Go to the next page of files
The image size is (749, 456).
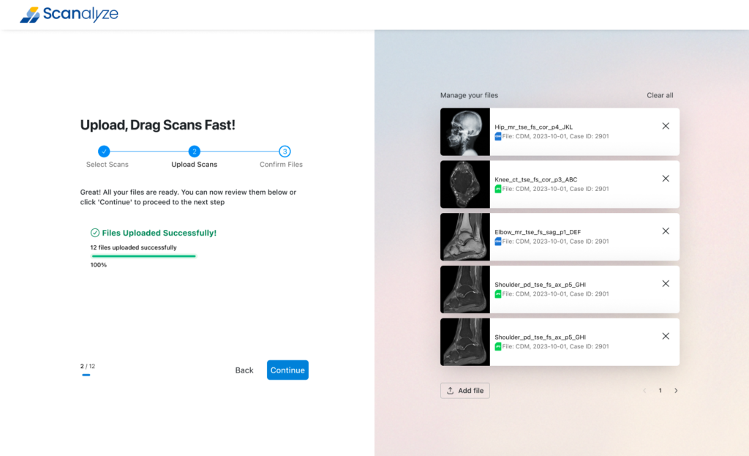[676, 391]
